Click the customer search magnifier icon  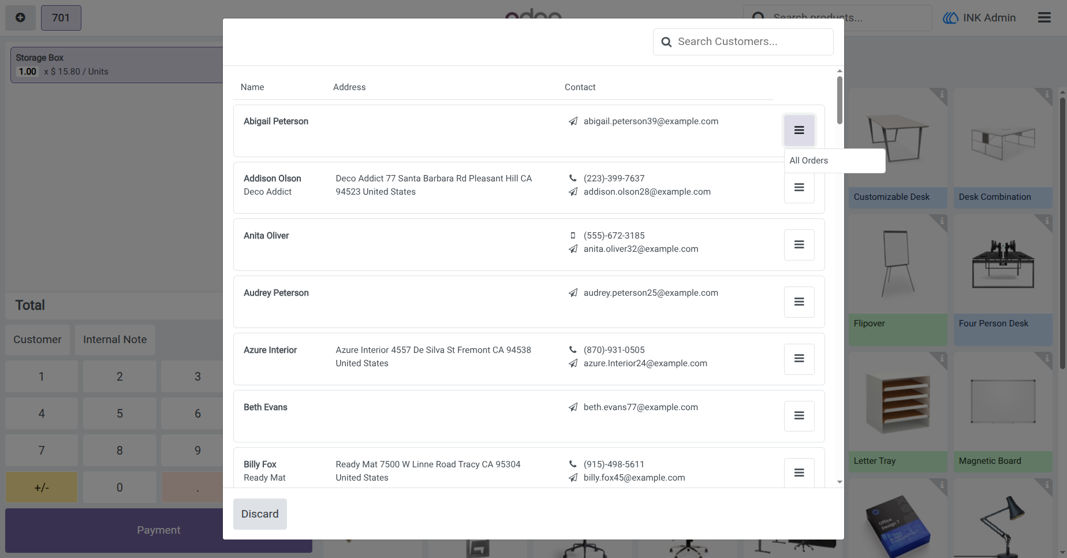(x=666, y=42)
